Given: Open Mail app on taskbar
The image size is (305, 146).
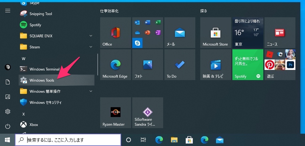Looking at the screenshot, I should [220, 140].
